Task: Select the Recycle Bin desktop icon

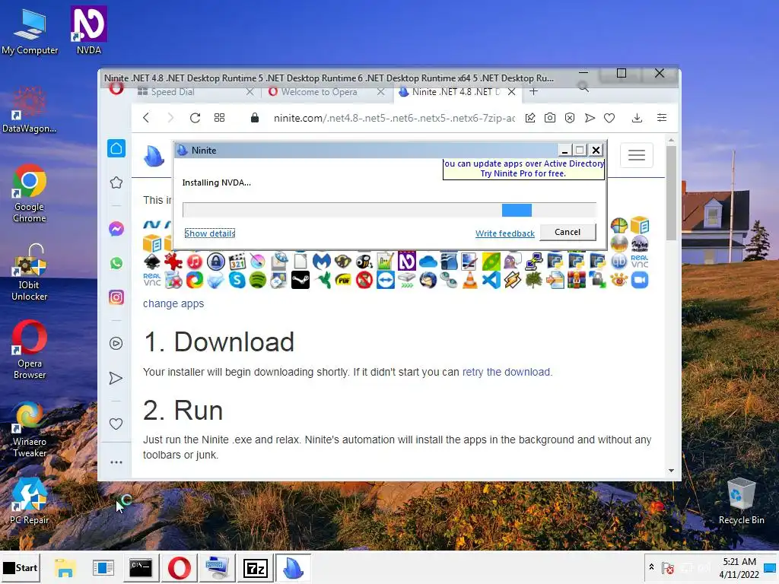Action: (741, 501)
